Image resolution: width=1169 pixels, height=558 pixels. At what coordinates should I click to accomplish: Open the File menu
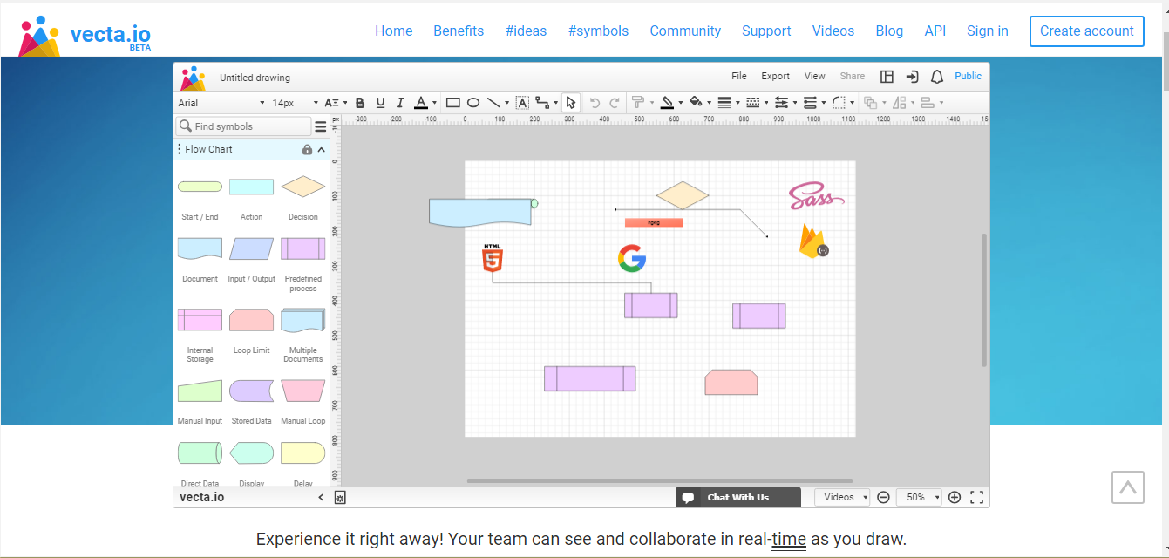[x=739, y=77]
